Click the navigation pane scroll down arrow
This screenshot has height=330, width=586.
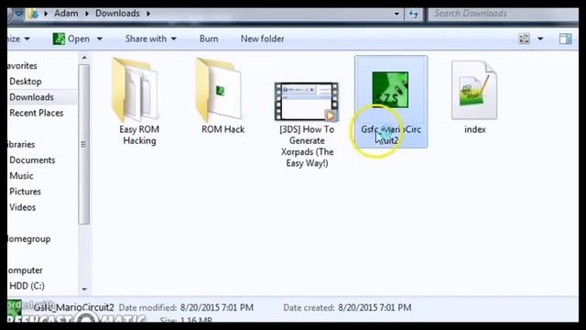click(x=84, y=289)
